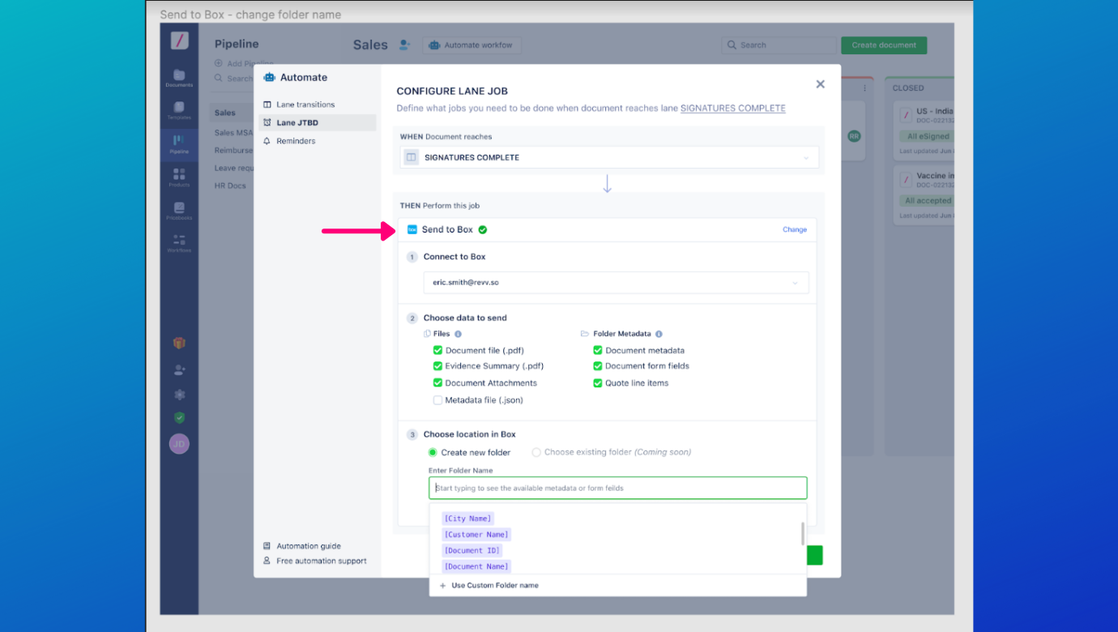1118x632 pixels.
Task: Click the add-member icon beside Sales heading
Action: 405,45
